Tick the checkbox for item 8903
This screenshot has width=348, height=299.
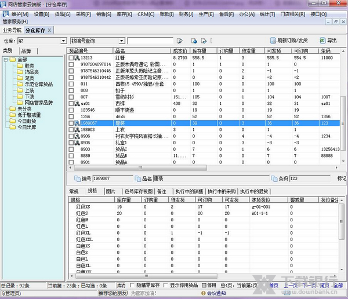pyautogui.click(x=71, y=149)
